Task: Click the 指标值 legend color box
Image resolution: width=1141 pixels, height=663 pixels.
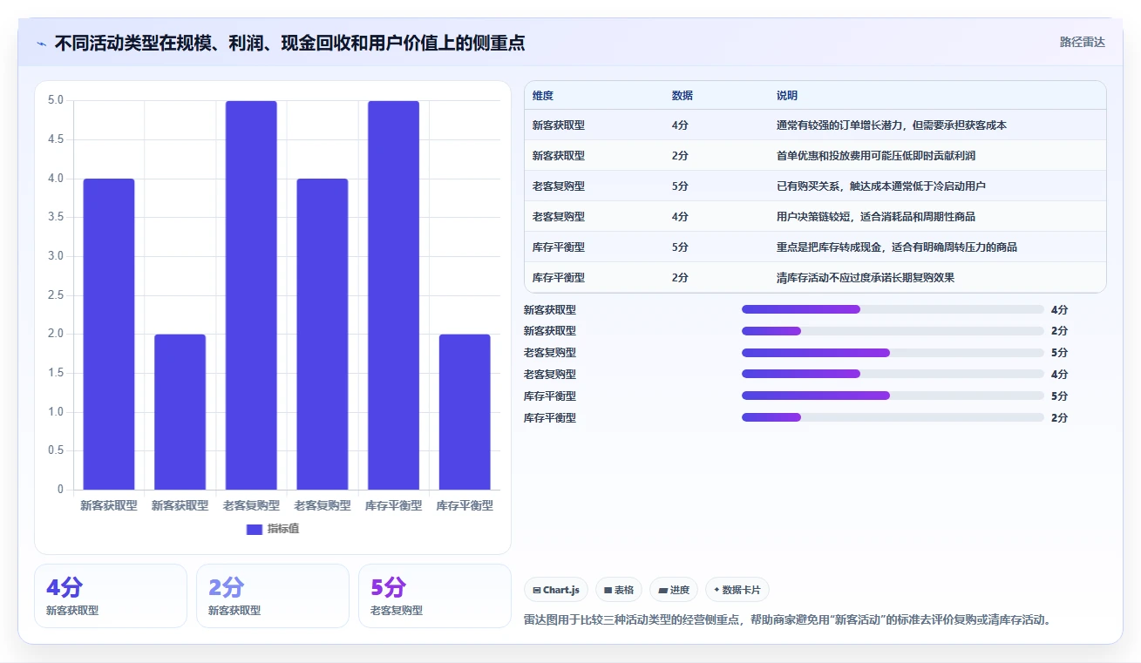Action: pyautogui.click(x=255, y=529)
